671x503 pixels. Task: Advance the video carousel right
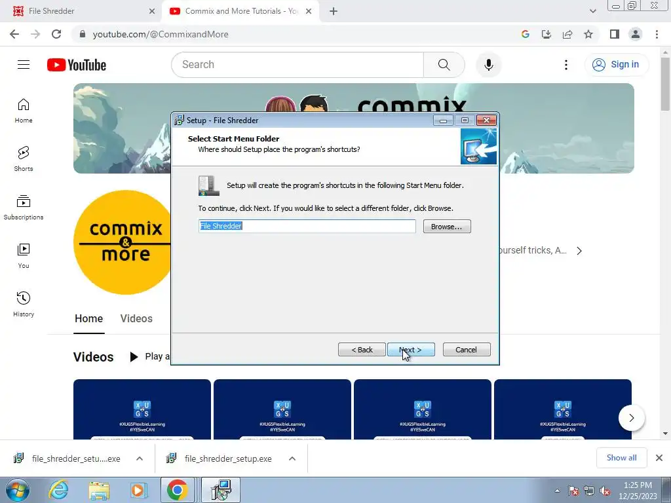(631, 417)
